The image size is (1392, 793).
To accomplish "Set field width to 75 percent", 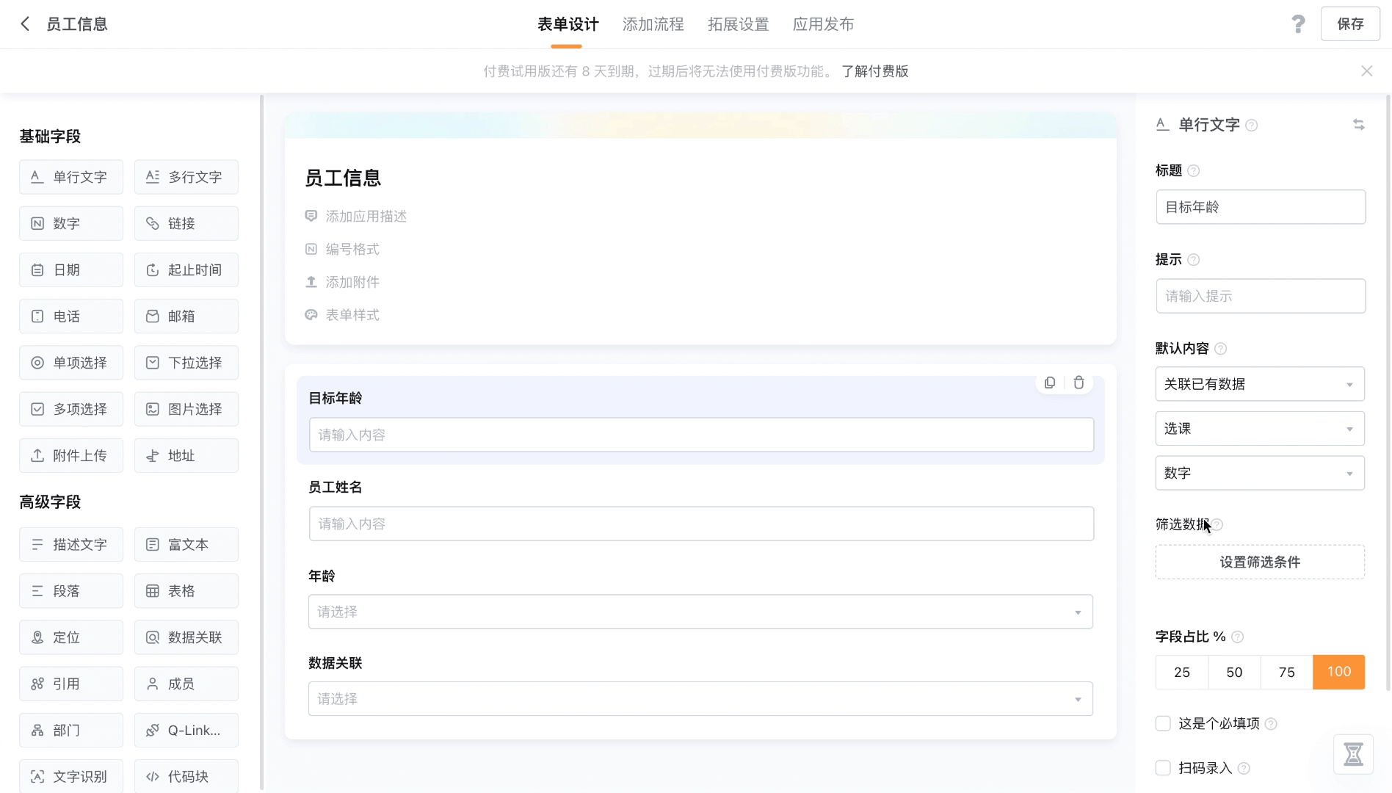I will pos(1286,672).
